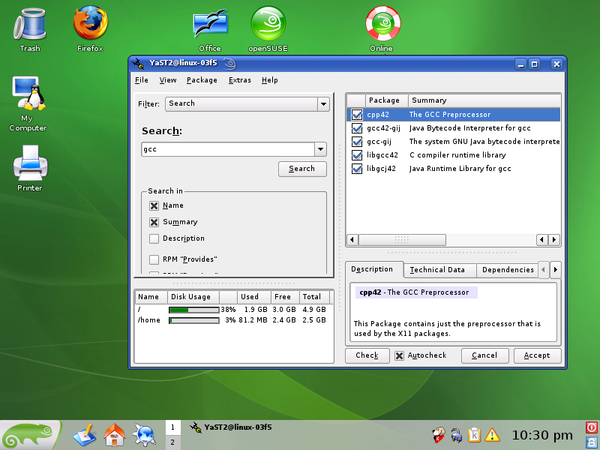This screenshot has height=450, width=600.
Task: Switch to the Technical Data tab
Action: click(437, 270)
